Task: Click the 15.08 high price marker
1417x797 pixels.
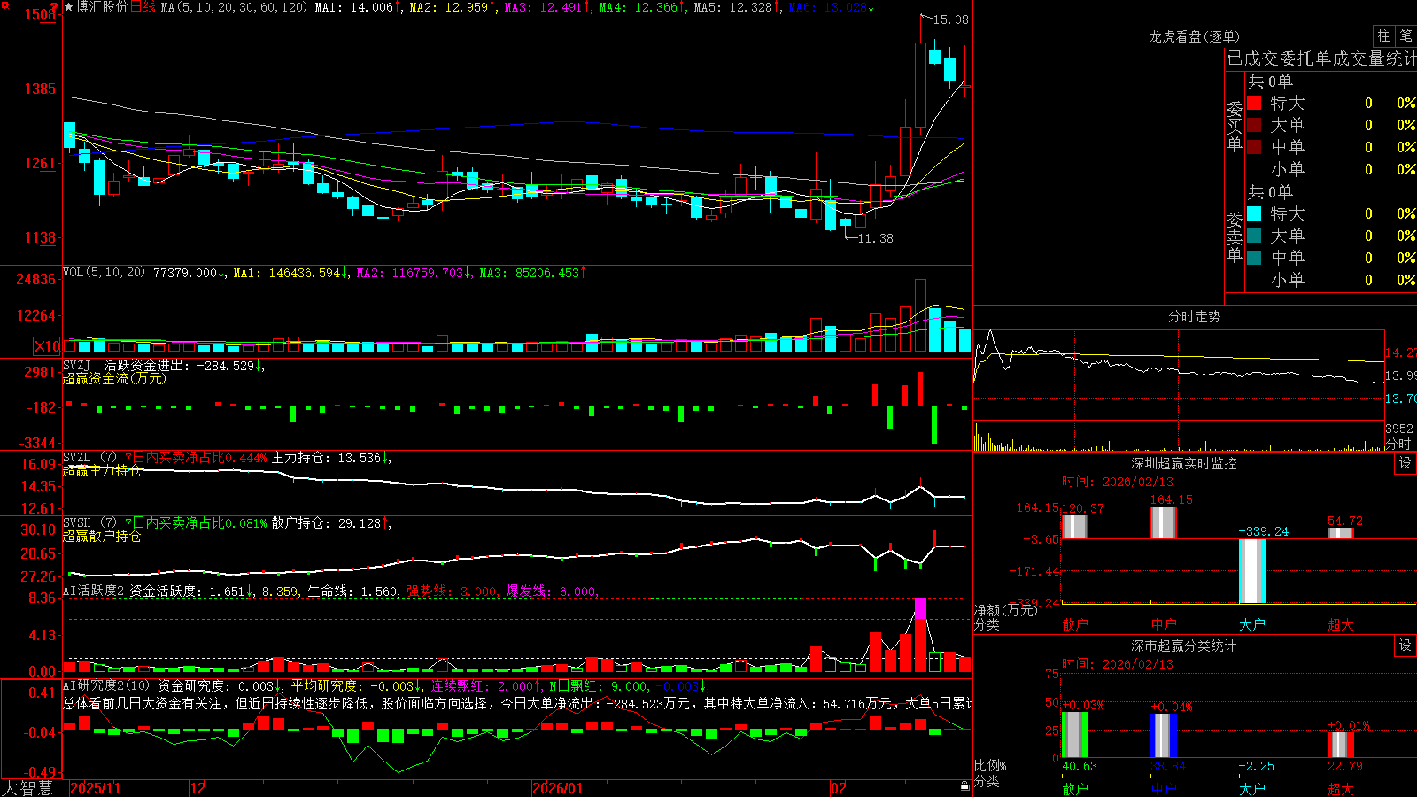Action: 950,19
